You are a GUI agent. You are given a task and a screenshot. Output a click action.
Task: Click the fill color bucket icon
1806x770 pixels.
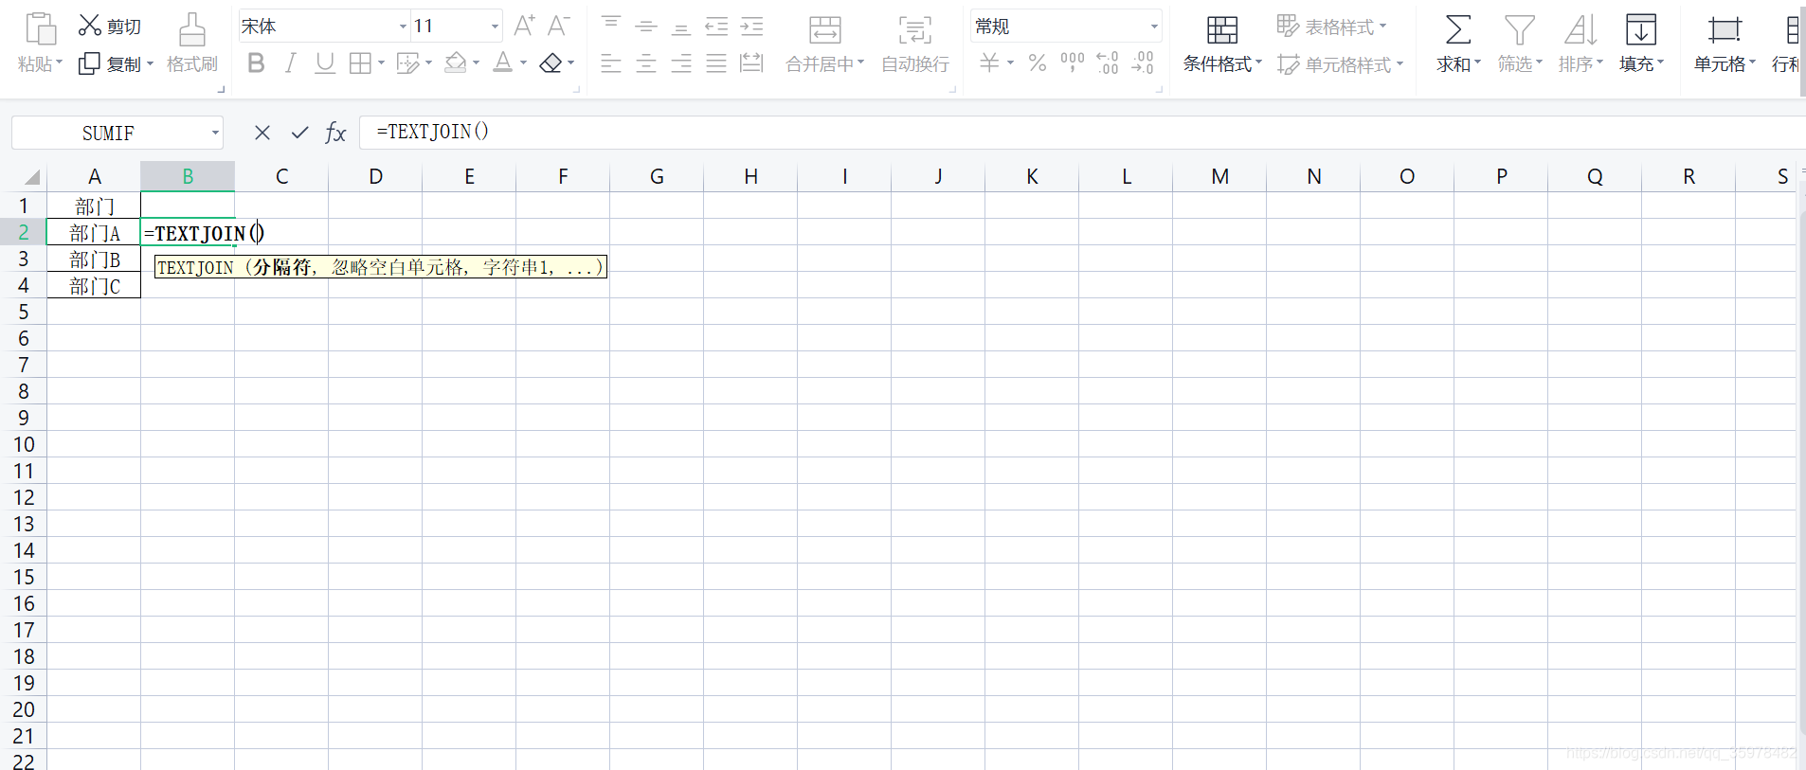456,63
